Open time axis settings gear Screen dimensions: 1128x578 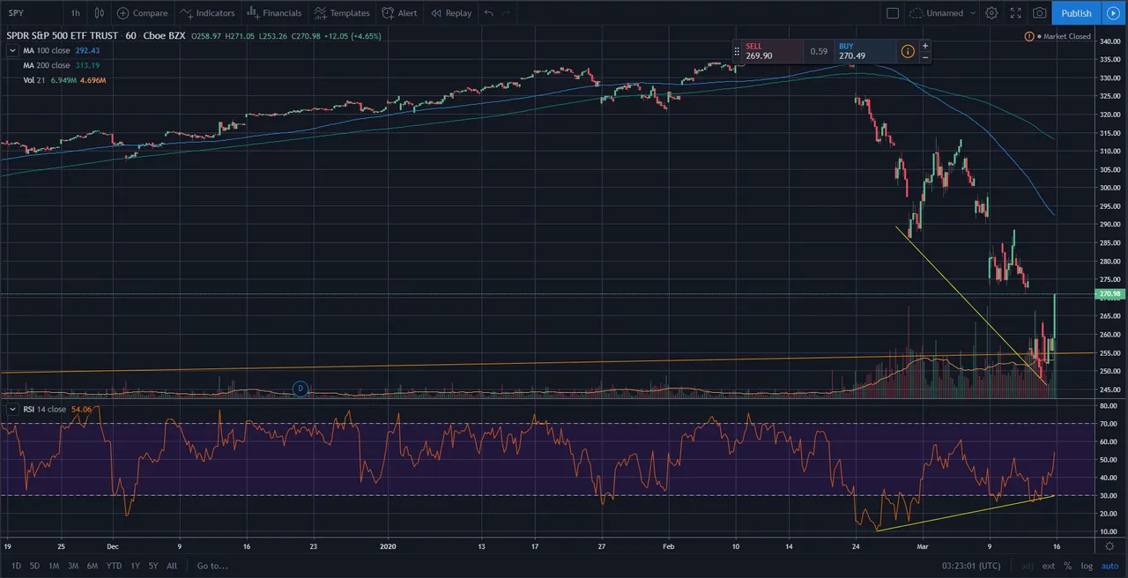pos(1109,547)
